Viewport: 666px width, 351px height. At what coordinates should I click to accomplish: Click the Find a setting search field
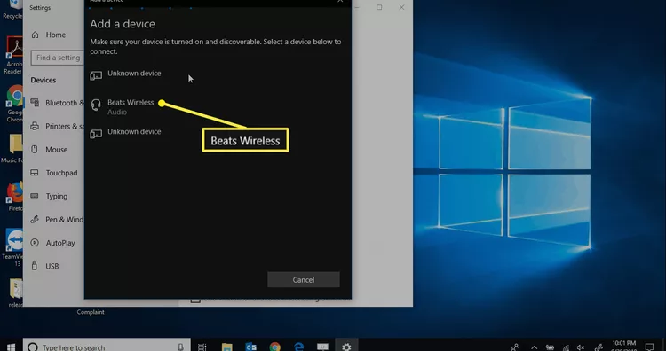tap(58, 58)
